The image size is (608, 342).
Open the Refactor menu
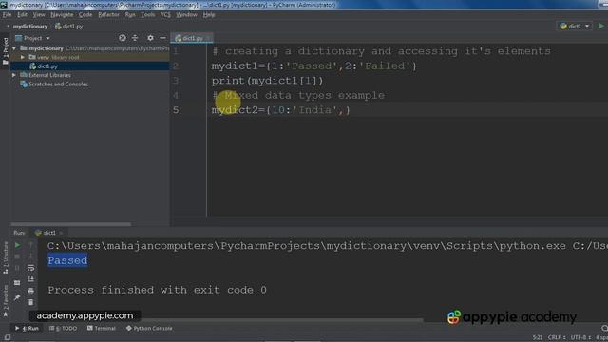click(x=108, y=15)
